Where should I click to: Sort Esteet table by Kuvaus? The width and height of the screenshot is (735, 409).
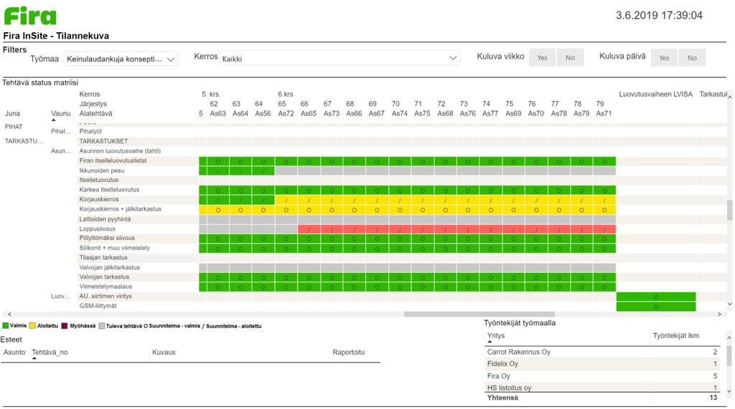tap(164, 352)
